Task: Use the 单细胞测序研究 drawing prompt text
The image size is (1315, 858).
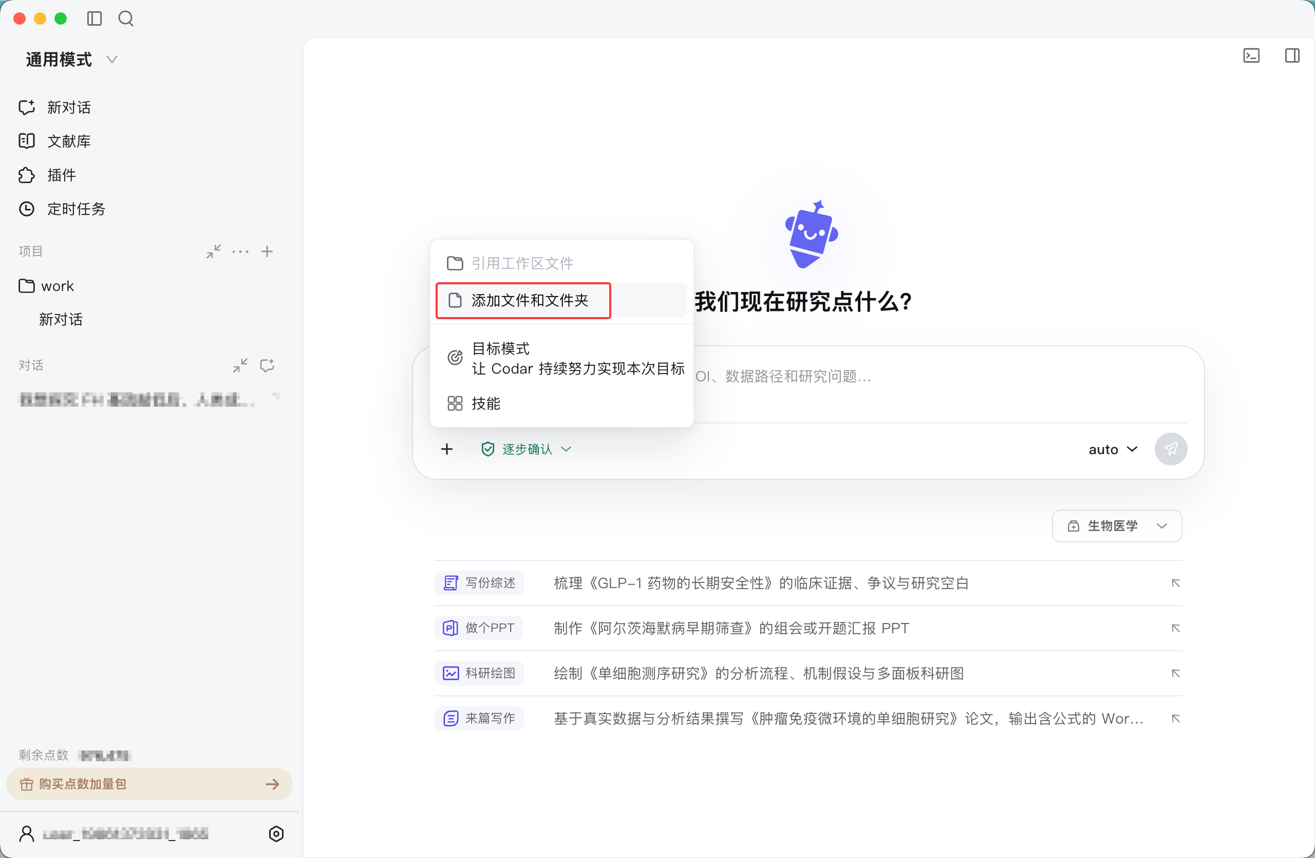Action: pyautogui.click(x=759, y=674)
